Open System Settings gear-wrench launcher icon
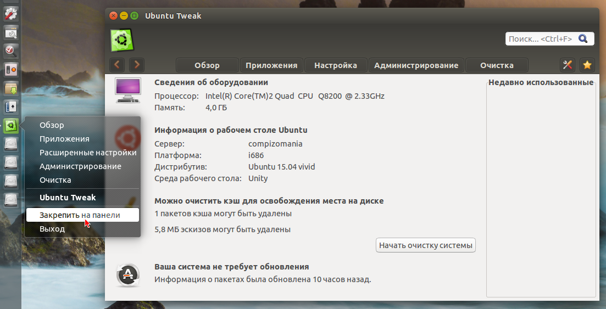Screen dimensions: 606x309 click(x=11, y=14)
